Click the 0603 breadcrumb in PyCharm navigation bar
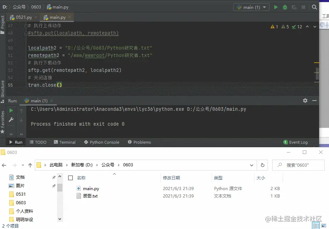Viewport: 329px width, 229px height. click(x=36, y=7)
